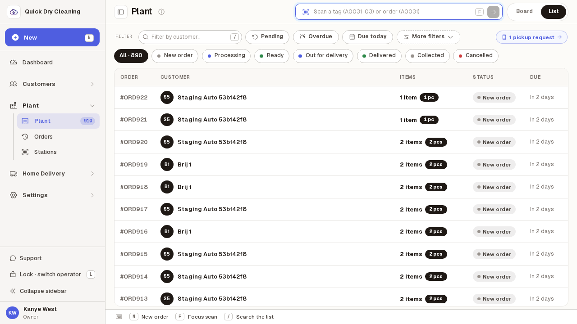The width and height of the screenshot is (577, 324).
Task: Open Orders in the Plant submenu
Action: (x=58, y=137)
